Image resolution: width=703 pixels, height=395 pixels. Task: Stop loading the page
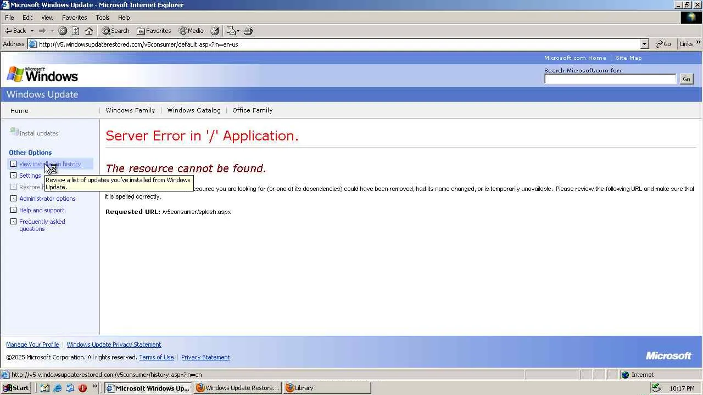coord(63,31)
